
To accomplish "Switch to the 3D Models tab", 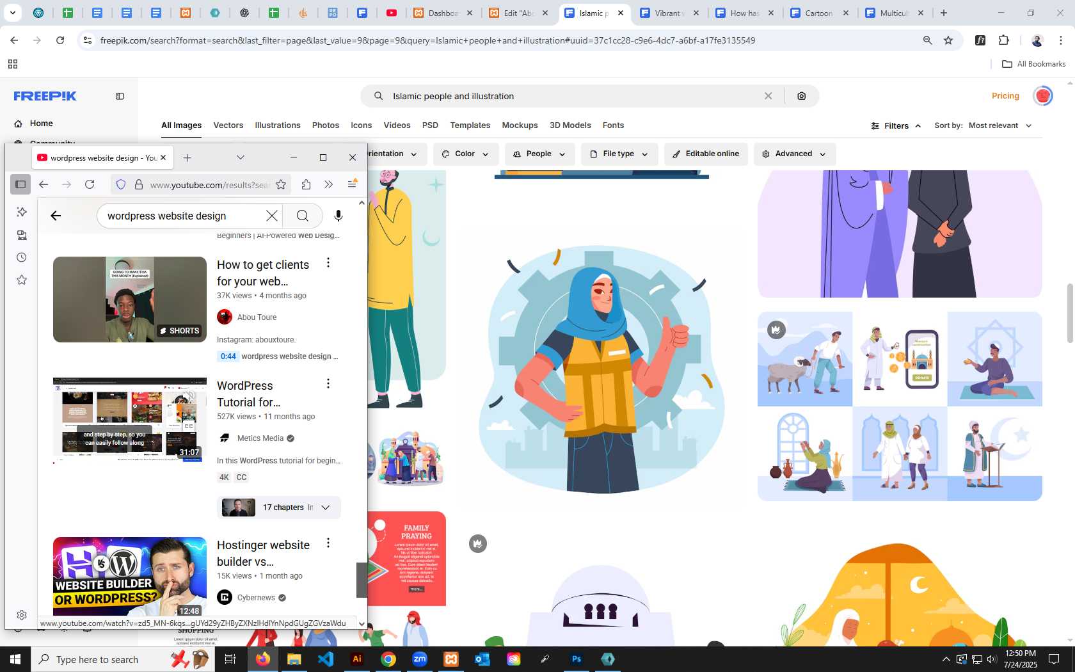I will point(570,125).
